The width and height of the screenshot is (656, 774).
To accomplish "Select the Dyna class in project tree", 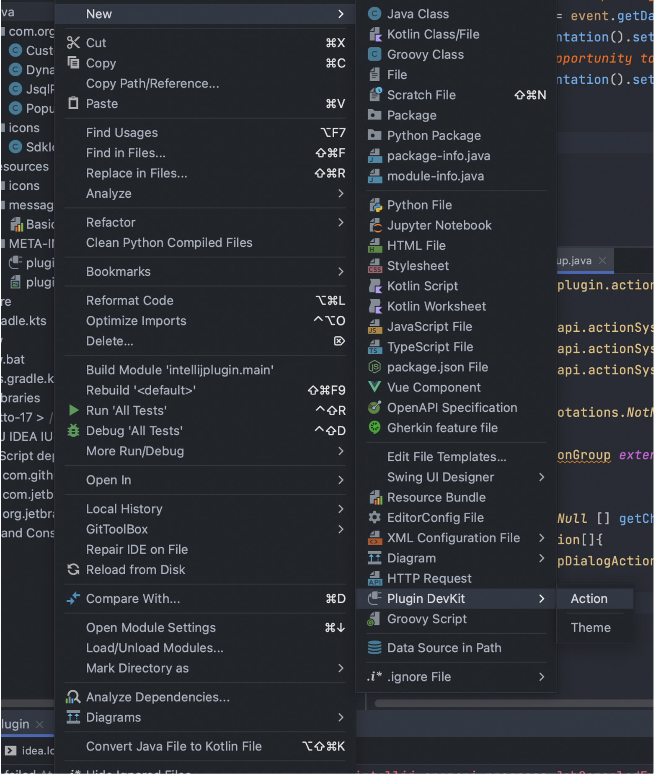I will 31,70.
